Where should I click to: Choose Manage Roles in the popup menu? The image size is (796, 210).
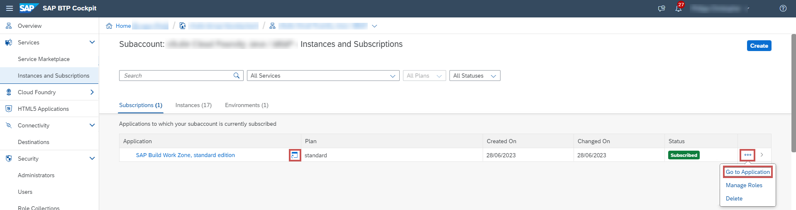click(744, 185)
